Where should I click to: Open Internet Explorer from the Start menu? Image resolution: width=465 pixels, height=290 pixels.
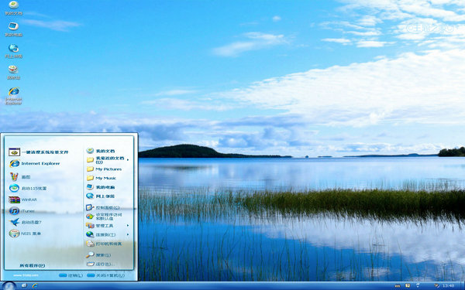(x=34, y=163)
